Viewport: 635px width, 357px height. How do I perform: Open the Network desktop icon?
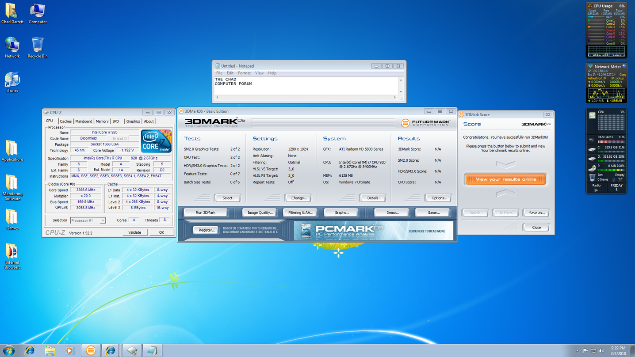click(12, 48)
